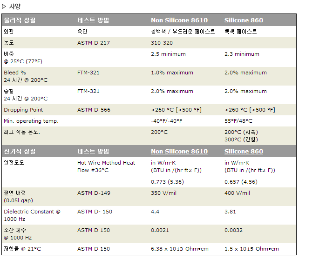Select the 0.0032 dissipation value
326x259 pixels.
coord(233,230)
